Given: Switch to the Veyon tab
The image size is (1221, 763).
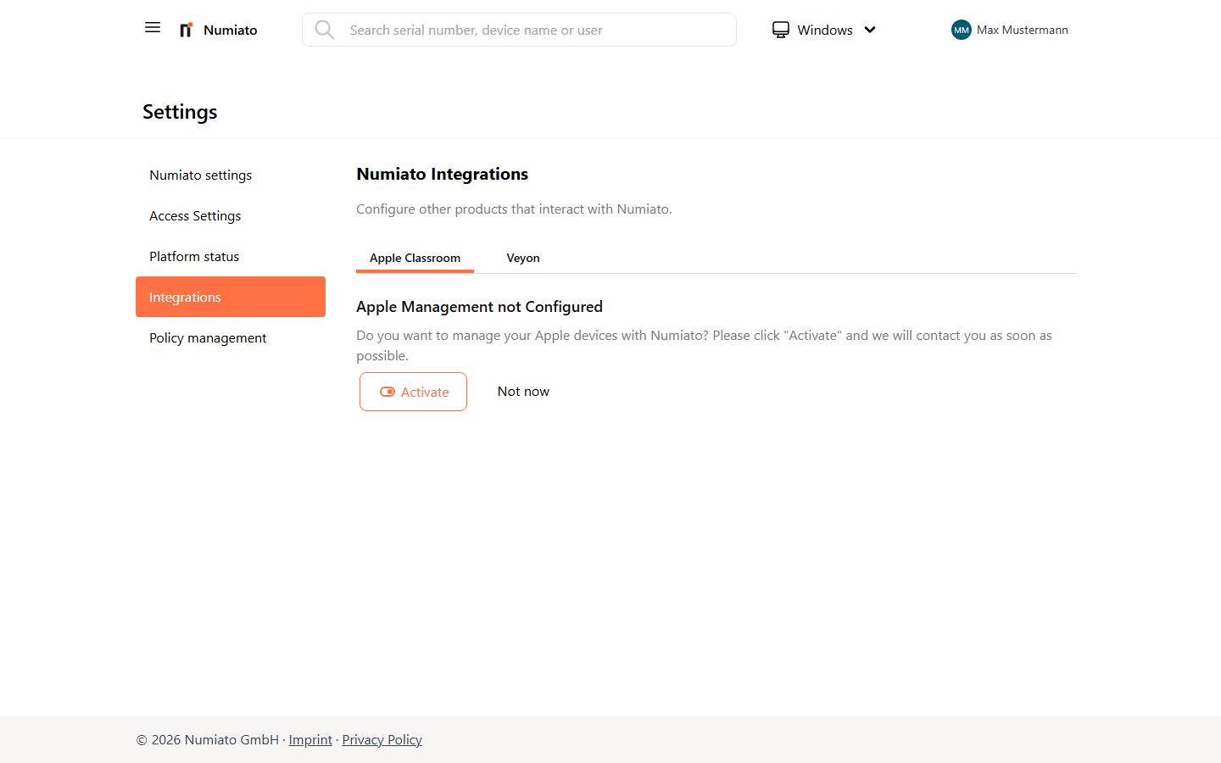Looking at the screenshot, I should point(523,258).
